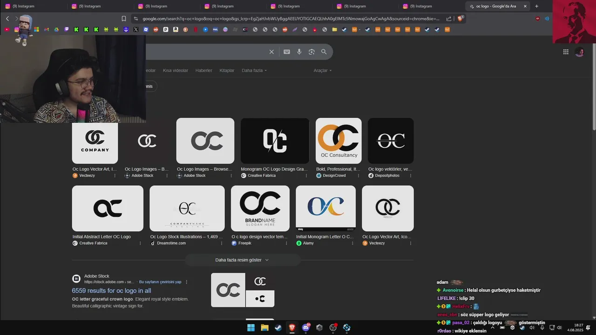Click Adobe Stock site name in web result

[x=96, y=276]
